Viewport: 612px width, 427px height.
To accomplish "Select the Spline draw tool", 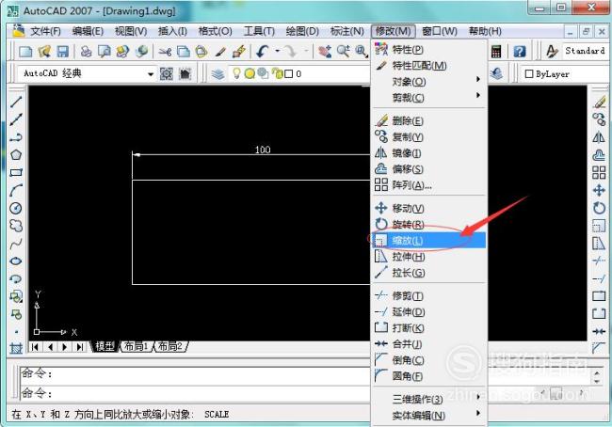I will [x=16, y=244].
